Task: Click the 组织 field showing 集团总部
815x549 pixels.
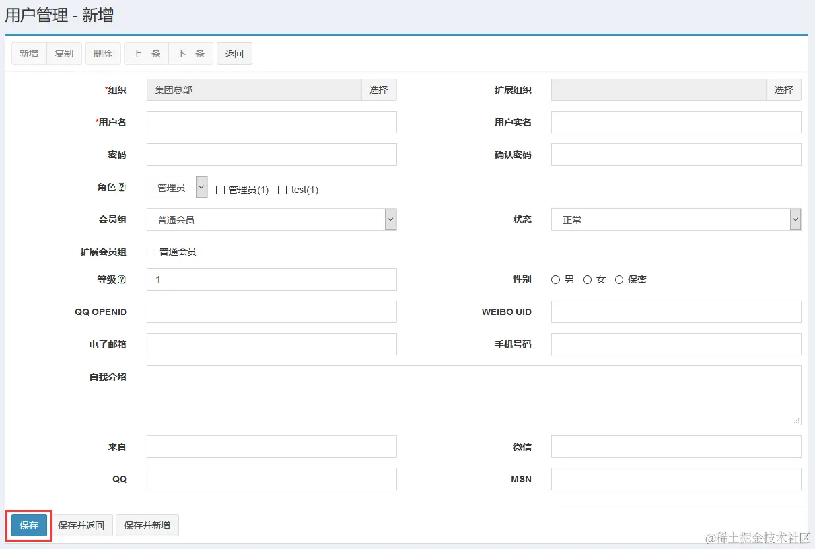Action: 254,90
